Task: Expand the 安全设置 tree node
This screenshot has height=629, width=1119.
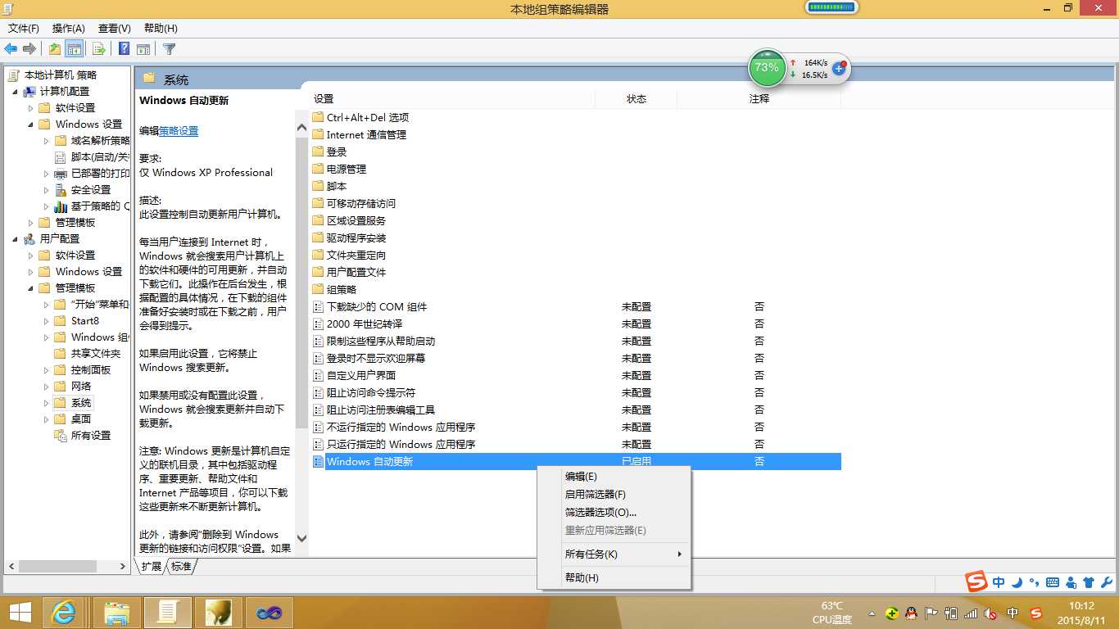Action: click(47, 190)
